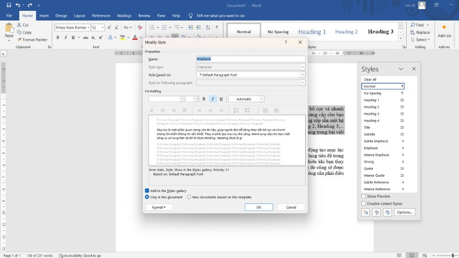Viewport: 459px width, 258px height.
Task: Enable the Show Preview checkbox
Action: tap(364, 196)
